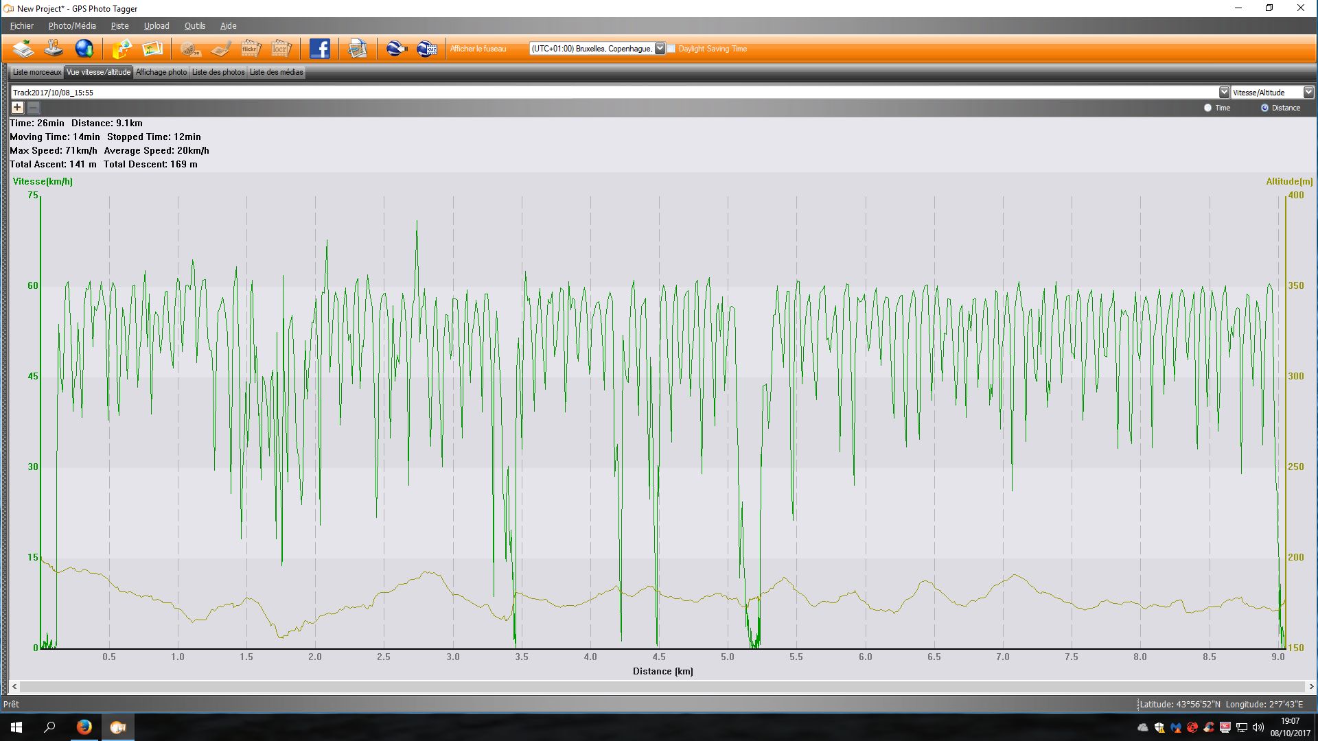Click the KMZ export globe icon
This screenshot has height=741, width=1318.
click(426, 49)
